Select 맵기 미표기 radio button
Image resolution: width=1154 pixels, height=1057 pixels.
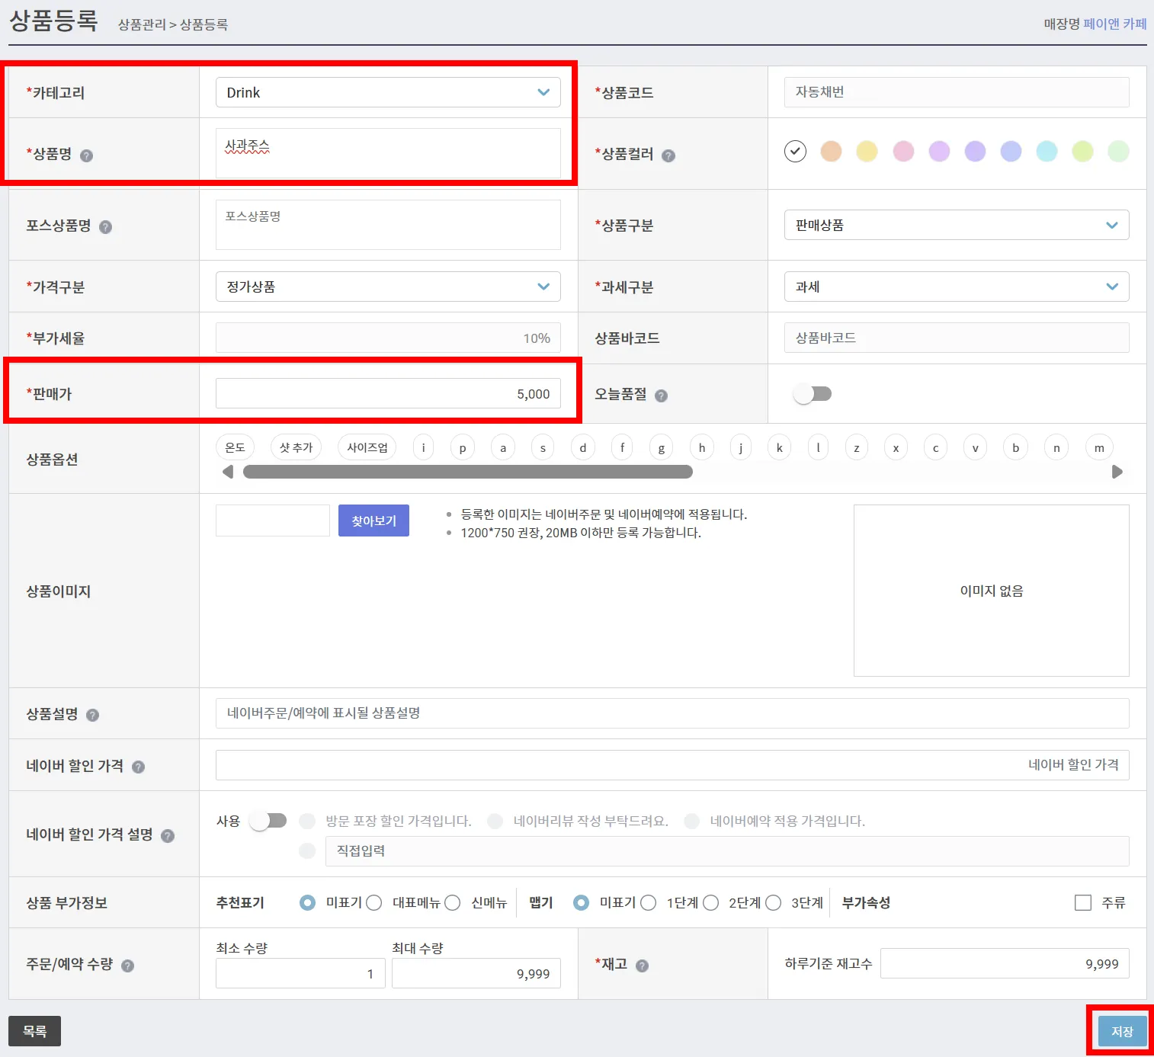coord(581,903)
